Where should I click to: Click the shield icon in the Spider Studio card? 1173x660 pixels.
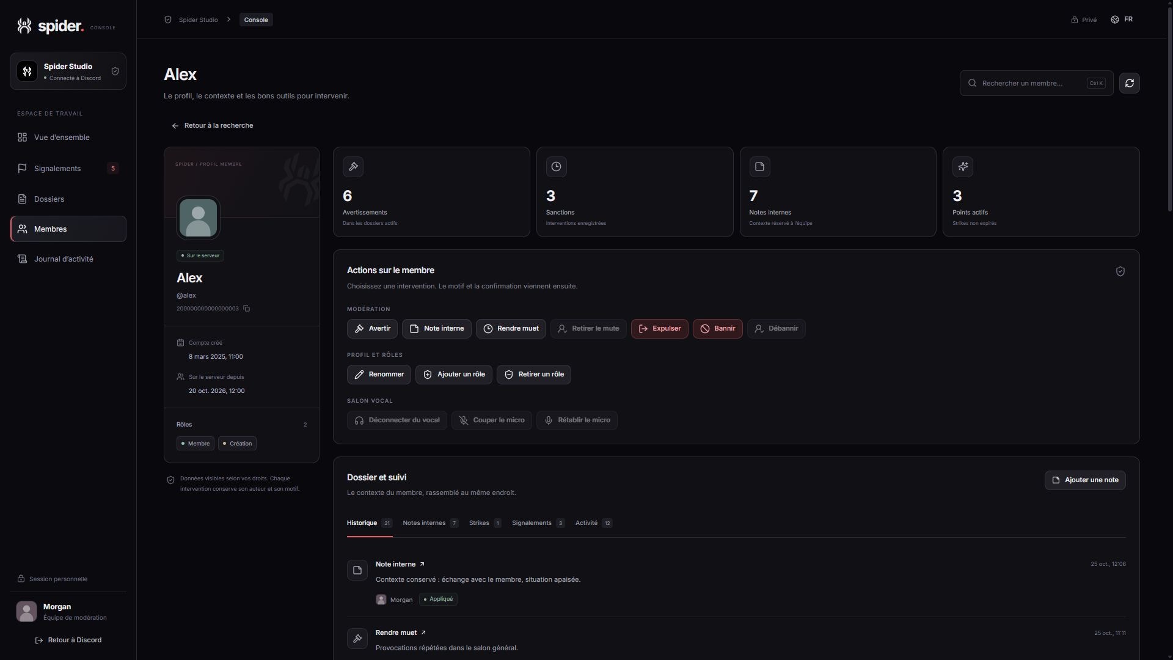(115, 71)
